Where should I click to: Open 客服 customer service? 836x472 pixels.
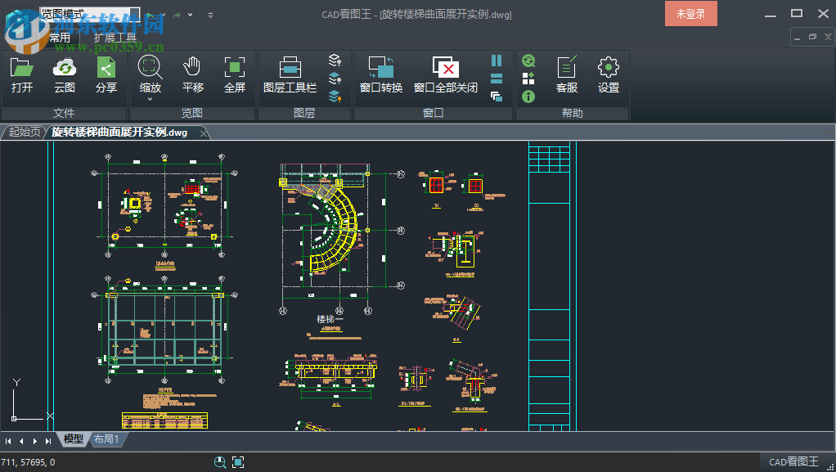[x=567, y=74]
